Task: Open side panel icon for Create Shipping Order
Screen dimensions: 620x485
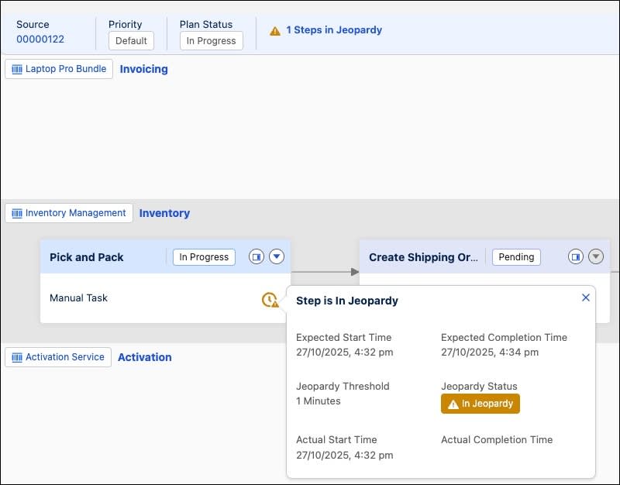Action: pyautogui.click(x=575, y=257)
